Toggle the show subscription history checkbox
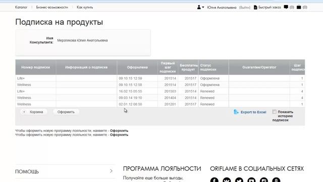 tap(274, 112)
